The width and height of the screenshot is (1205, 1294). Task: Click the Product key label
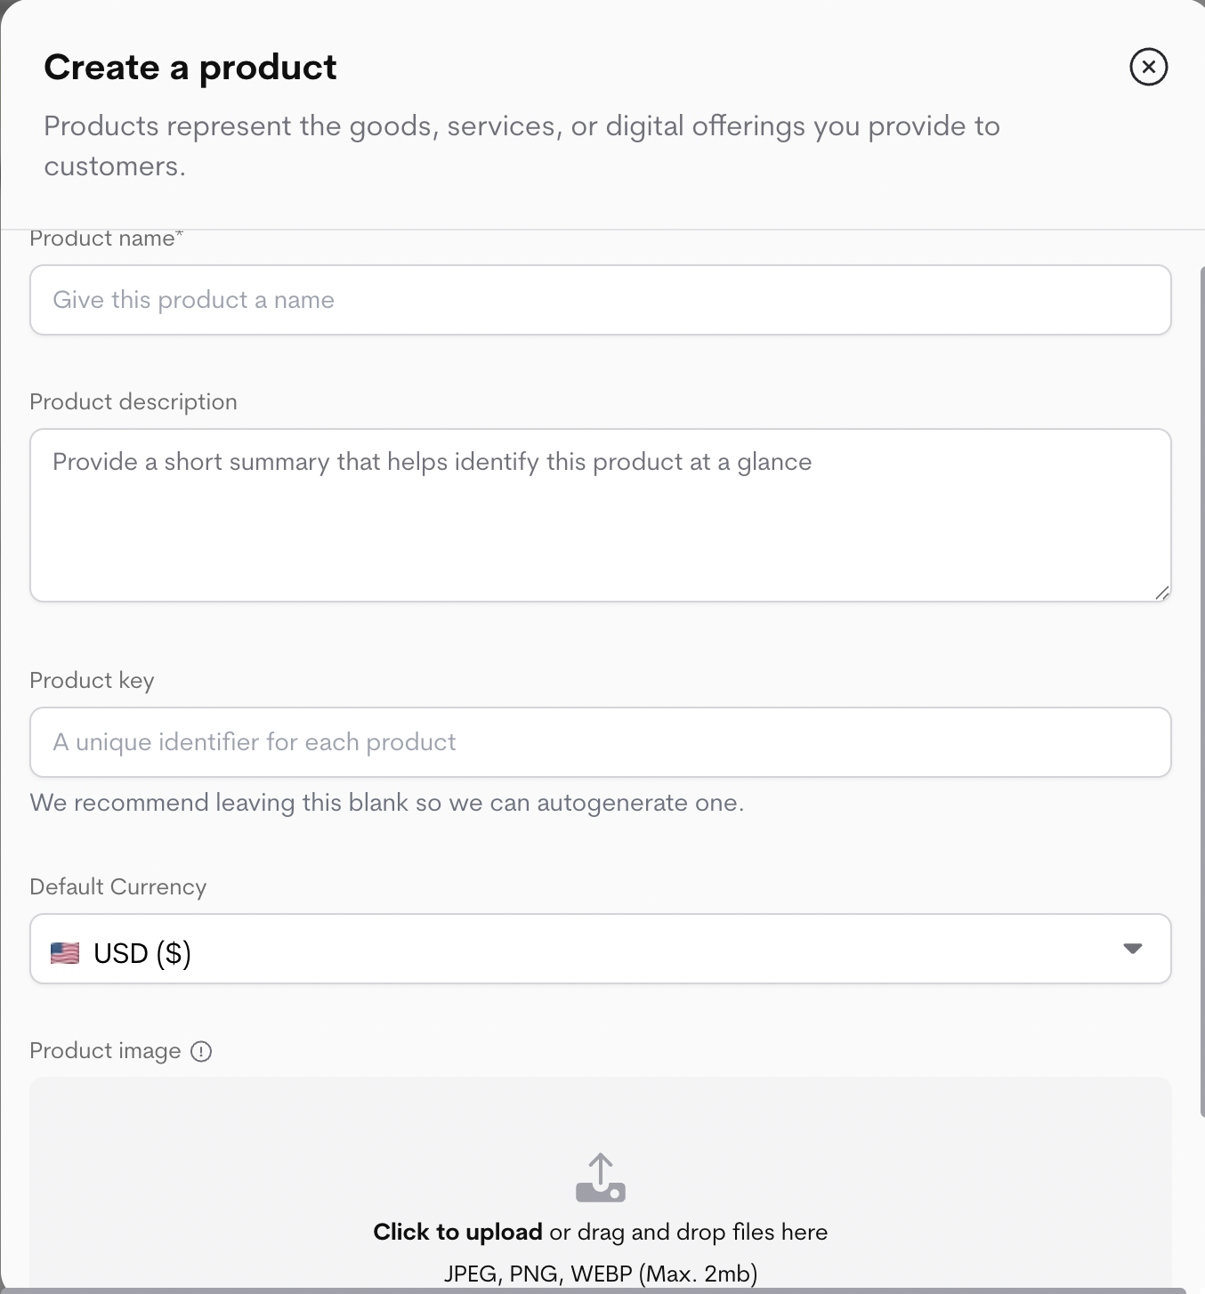[x=92, y=680]
